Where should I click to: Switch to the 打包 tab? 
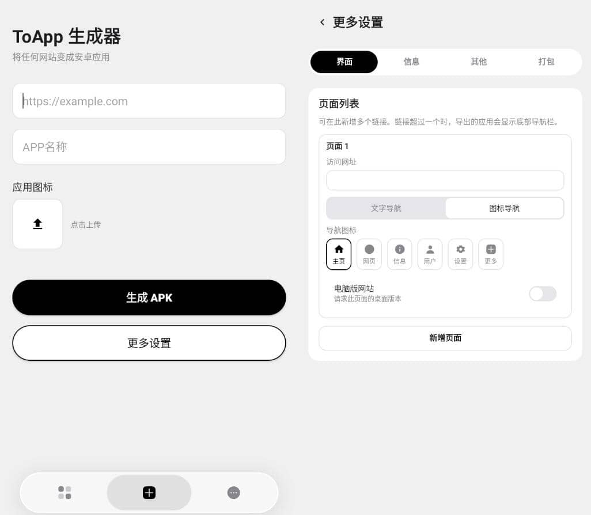(546, 62)
